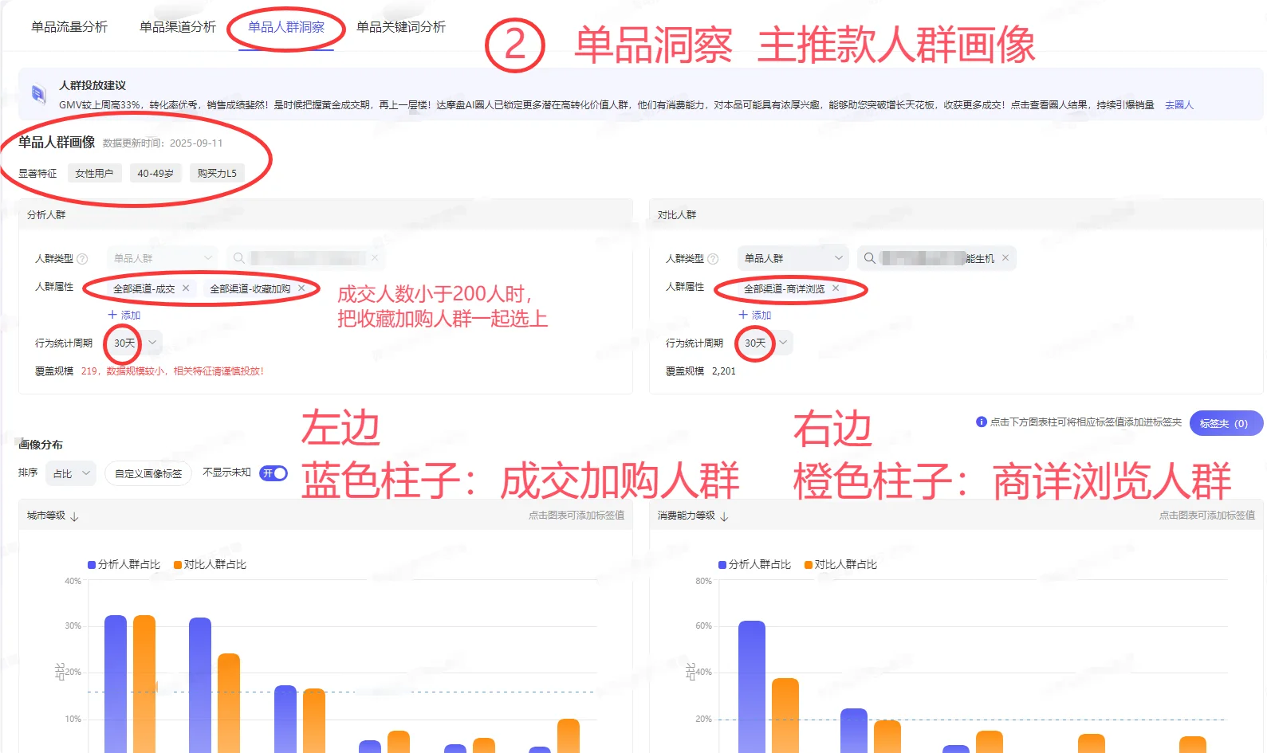Click the info icon beside 点击下方图表柱 hint
The width and height of the screenshot is (1267, 753).
click(x=982, y=422)
